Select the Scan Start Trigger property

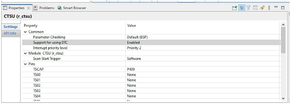[47, 58]
